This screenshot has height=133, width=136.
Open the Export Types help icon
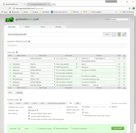(x=21, y=100)
